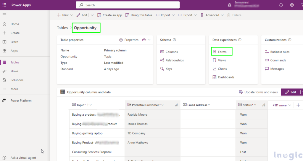The image size is (303, 161).
Task: Open Relationships under Schema
Action: (x=172, y=60)
